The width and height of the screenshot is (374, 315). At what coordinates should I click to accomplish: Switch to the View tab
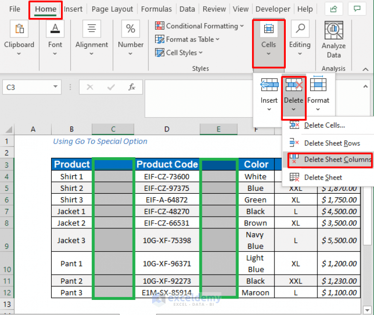[240, 9]
